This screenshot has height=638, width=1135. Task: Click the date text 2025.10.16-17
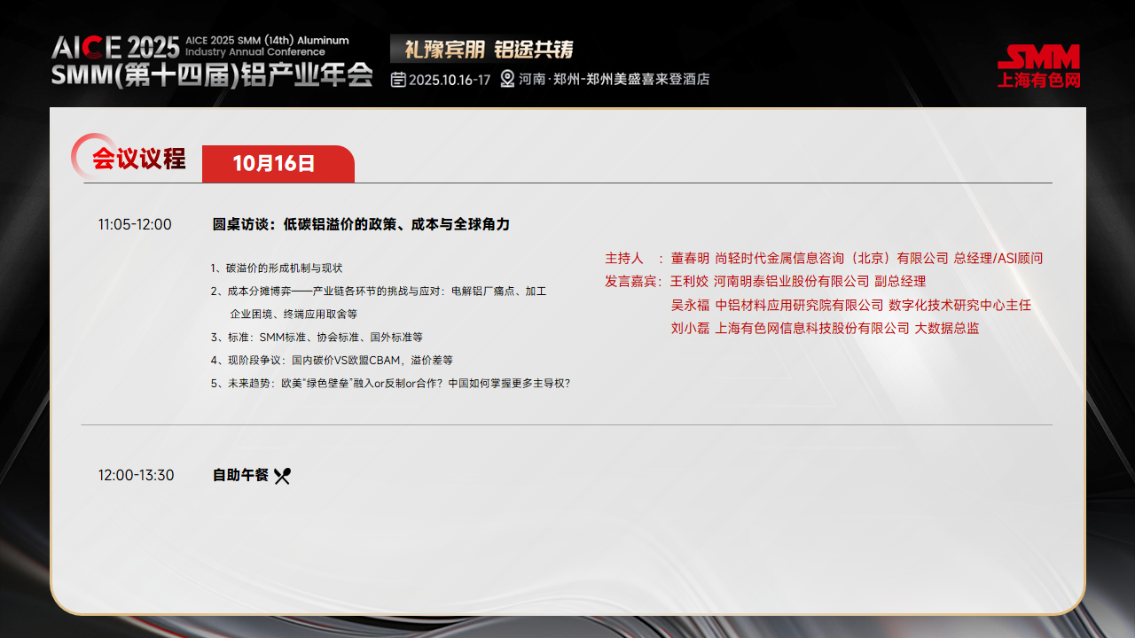point(450,80)
